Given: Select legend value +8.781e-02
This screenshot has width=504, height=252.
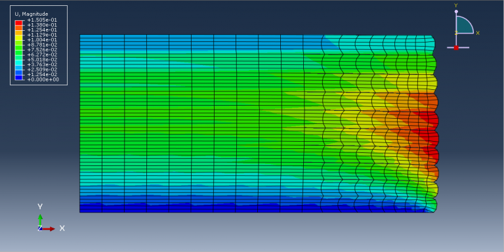Looking at the screenshot, I should [x=42, y=45].
